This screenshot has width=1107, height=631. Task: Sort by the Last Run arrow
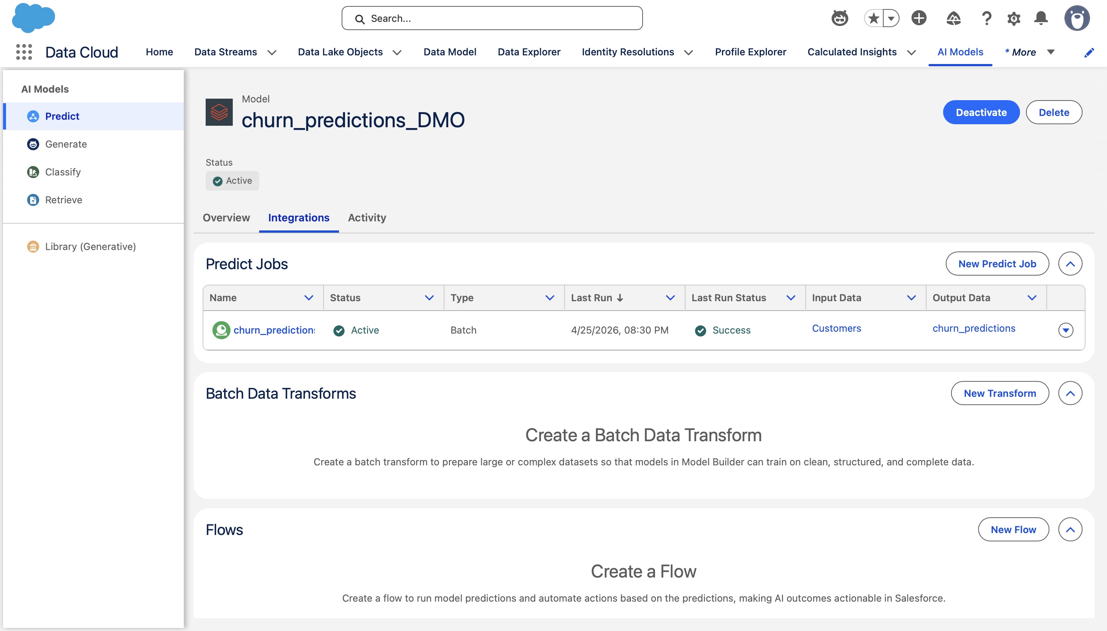tap(620, 298)
